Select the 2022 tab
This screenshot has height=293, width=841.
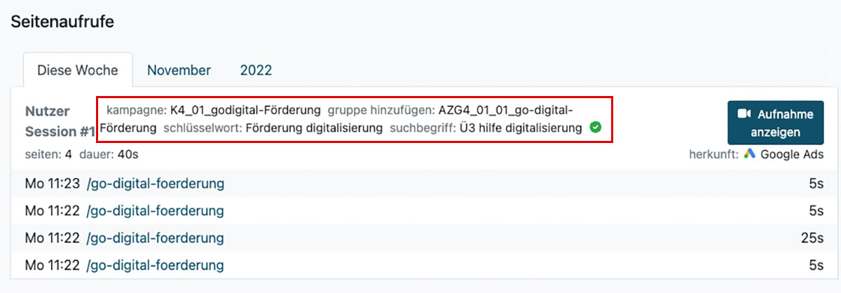click(x=256, y=70)
